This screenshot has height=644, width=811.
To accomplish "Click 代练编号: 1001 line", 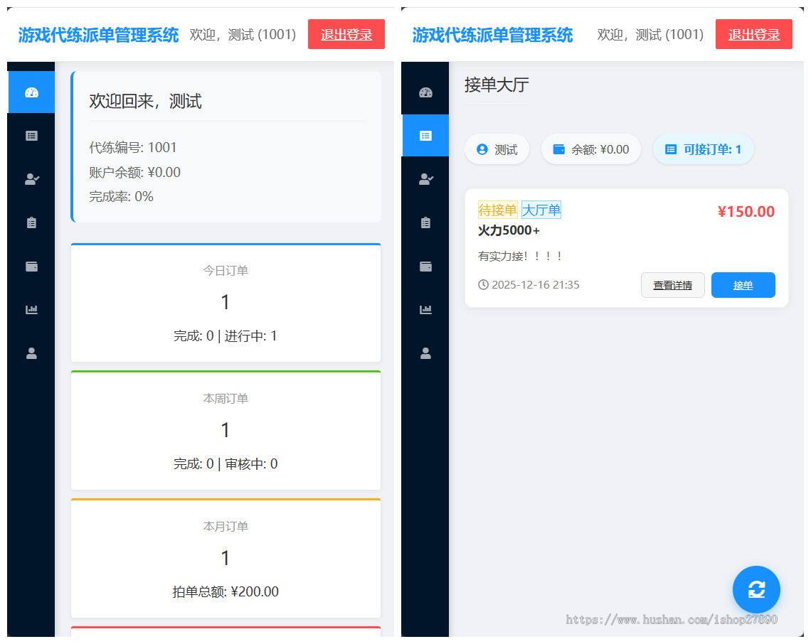I will [133, 147].
